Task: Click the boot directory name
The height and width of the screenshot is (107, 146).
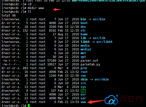Action: click(84, 23)
